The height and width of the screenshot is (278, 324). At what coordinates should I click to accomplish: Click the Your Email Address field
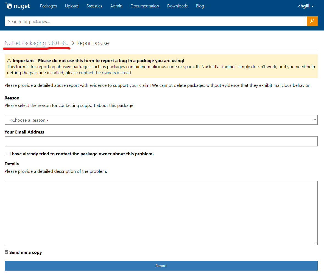pos(161,141)
